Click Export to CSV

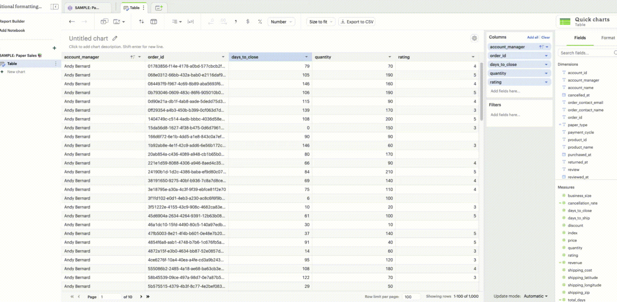click(357, 22)
